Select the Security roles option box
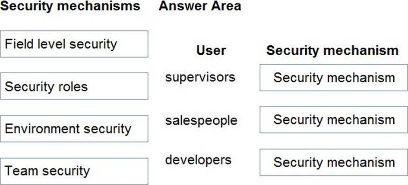 [x=74, y=86]
